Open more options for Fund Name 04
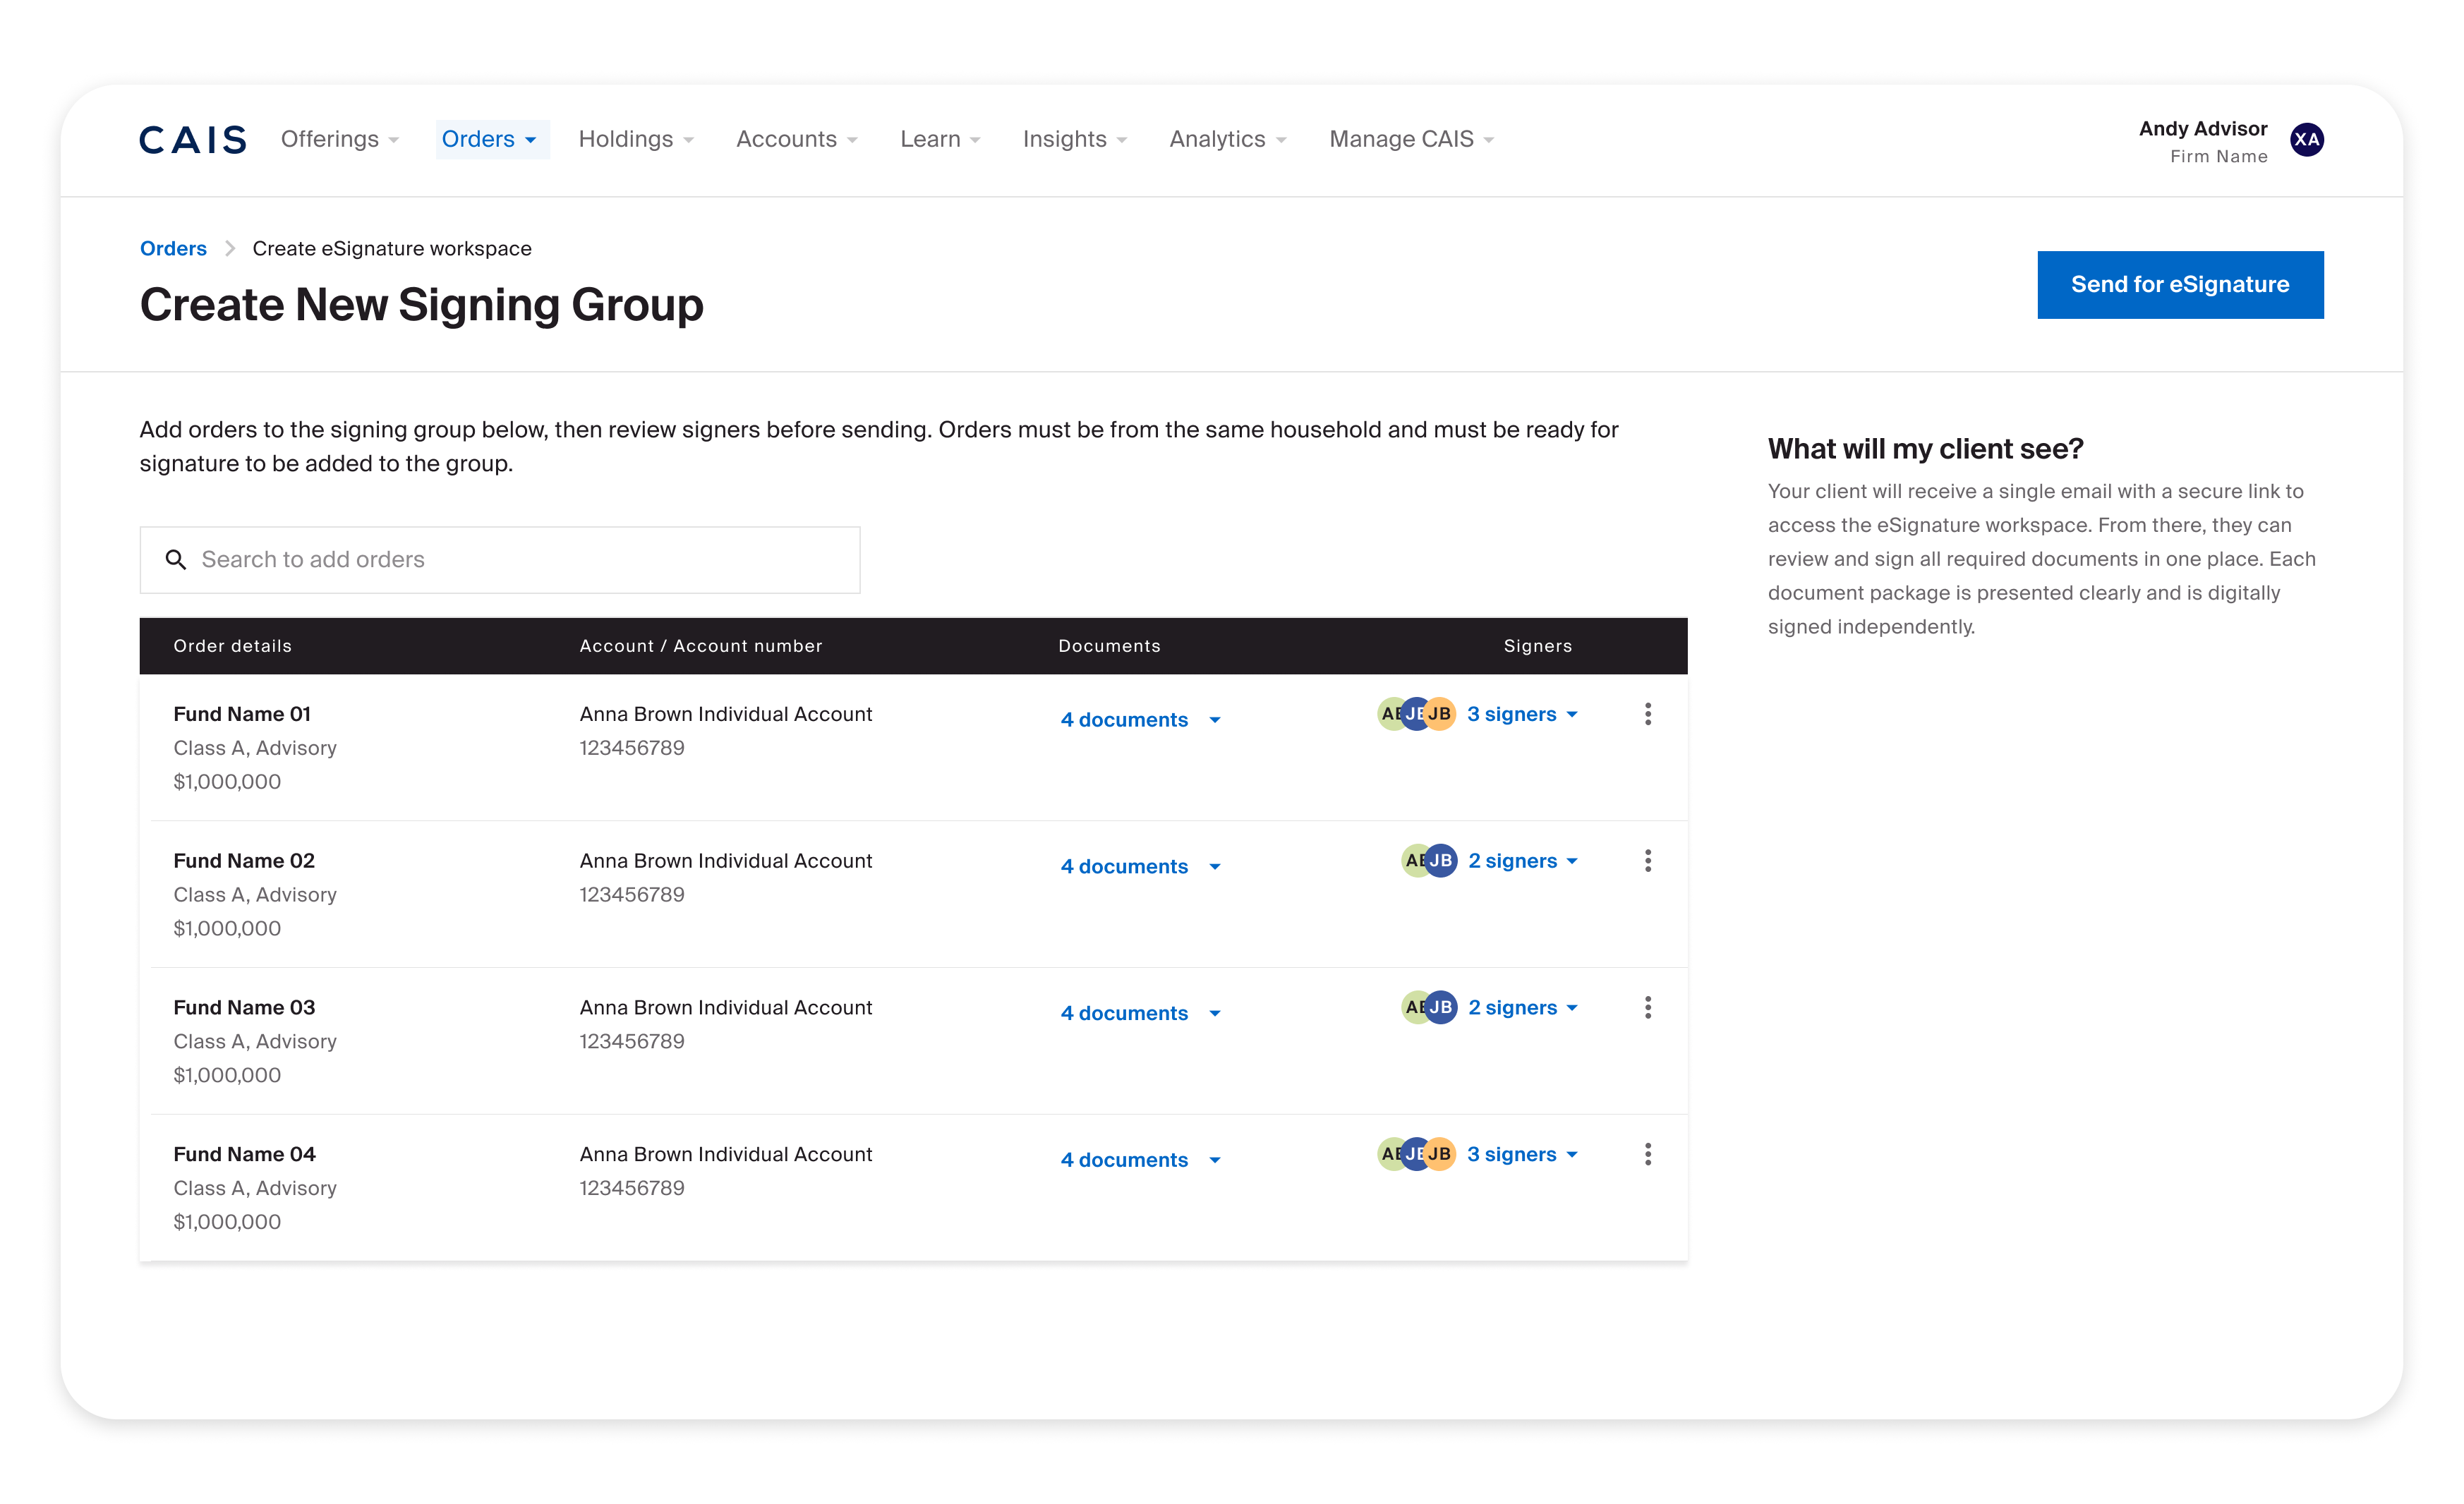 point(1647,1155)
